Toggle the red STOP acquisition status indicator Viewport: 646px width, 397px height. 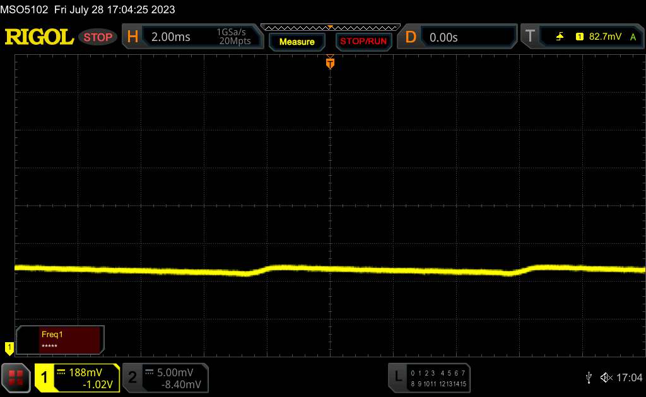98,37
